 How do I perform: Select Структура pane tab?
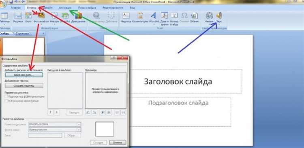(22, 34)
